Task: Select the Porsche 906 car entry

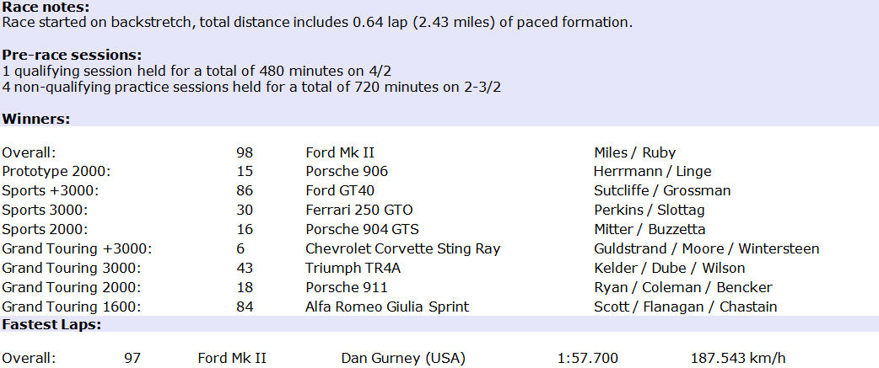Action: [347, 171]
